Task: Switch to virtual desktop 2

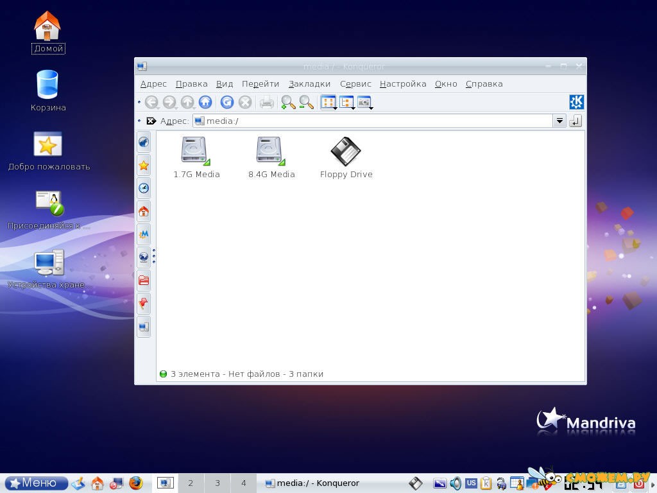Action: (x=191, y=483)
